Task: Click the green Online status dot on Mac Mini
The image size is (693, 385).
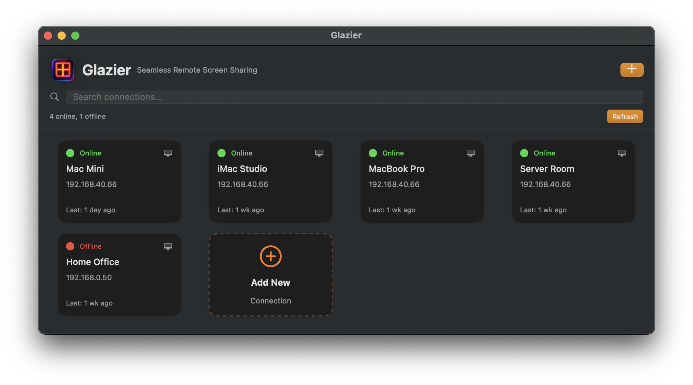Action: [70, 153]
